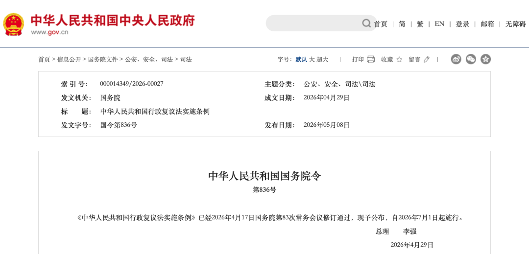The height and width of the screenshot is (254, 529).
Task: Click the 打印 print text
Action: tap(358, 60)
